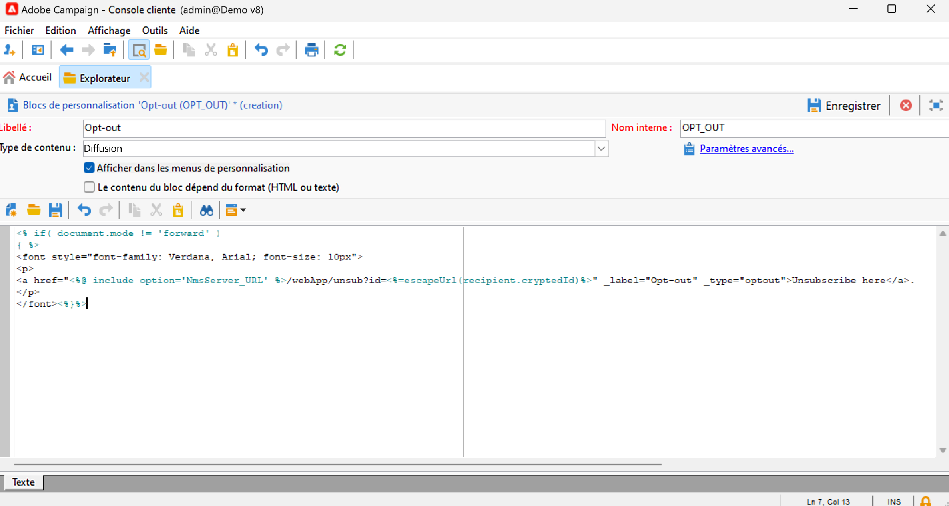Select the Texte tab at bottom
Screen dimensions: 949x506
[23, 482]
